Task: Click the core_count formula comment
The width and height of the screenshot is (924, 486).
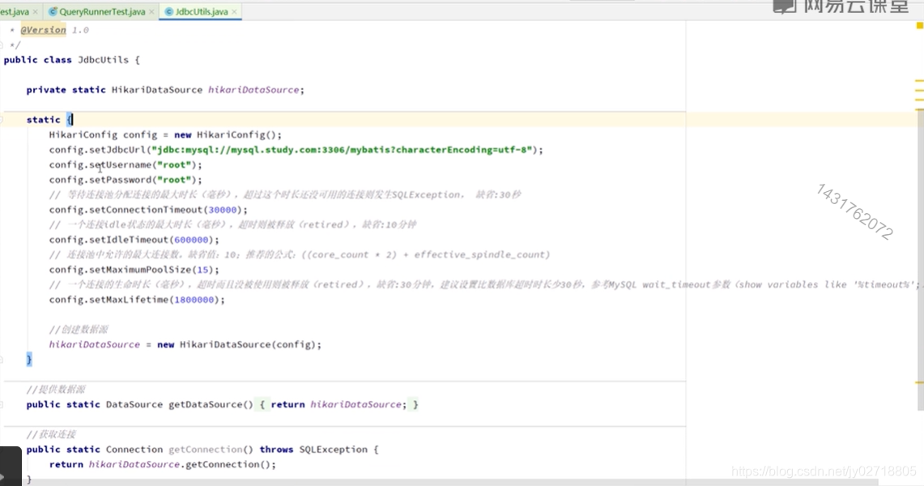Action: (300, 255)
